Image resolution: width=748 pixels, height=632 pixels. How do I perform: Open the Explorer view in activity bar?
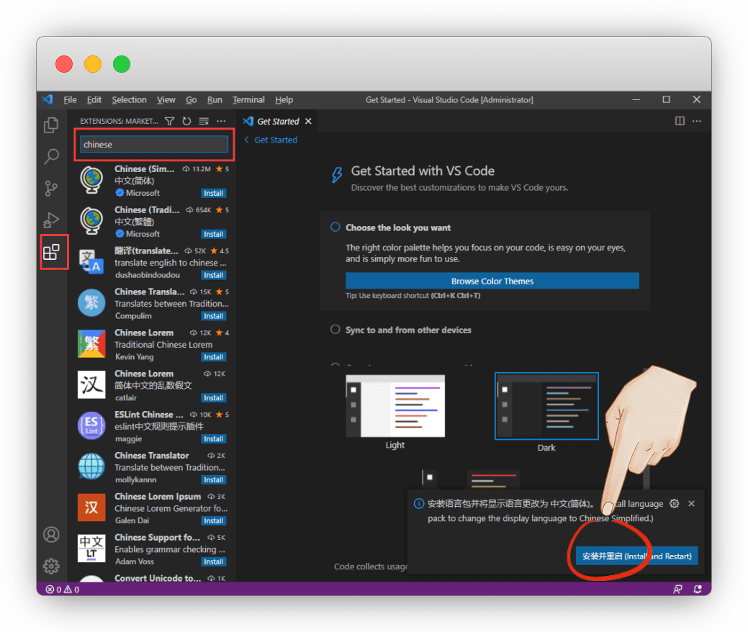51,125
